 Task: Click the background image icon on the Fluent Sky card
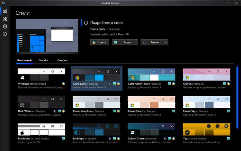(x=228, y=111)
